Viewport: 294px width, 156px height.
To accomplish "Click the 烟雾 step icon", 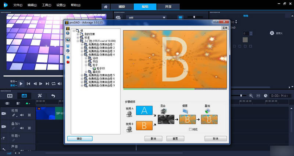I will [x=185, y=111].
